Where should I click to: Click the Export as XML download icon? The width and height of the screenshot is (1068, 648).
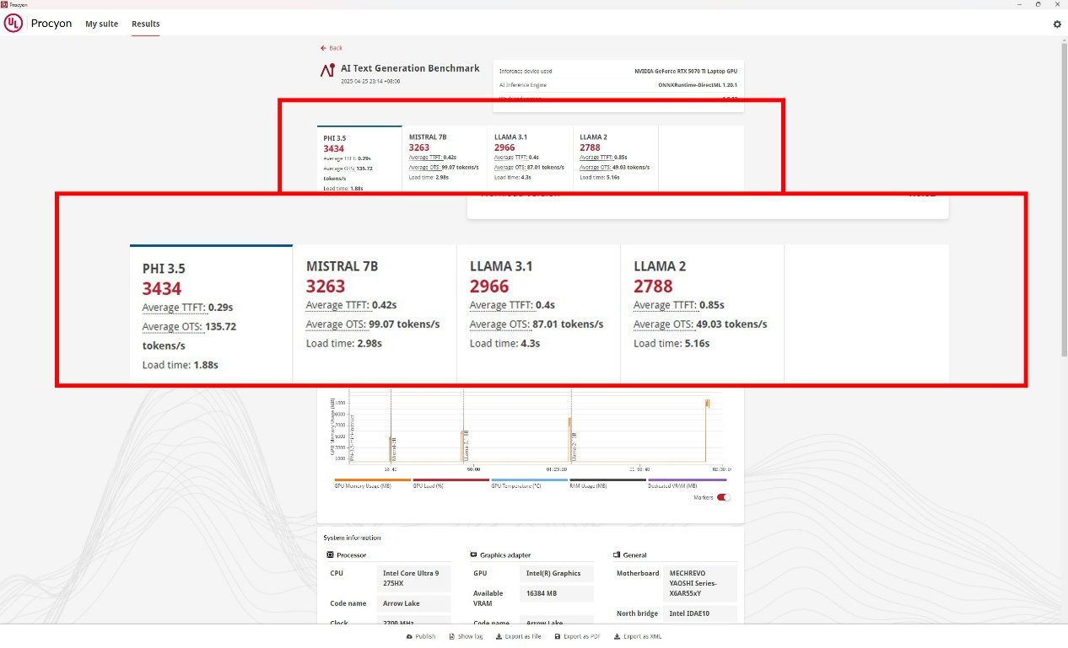[617, 636]
